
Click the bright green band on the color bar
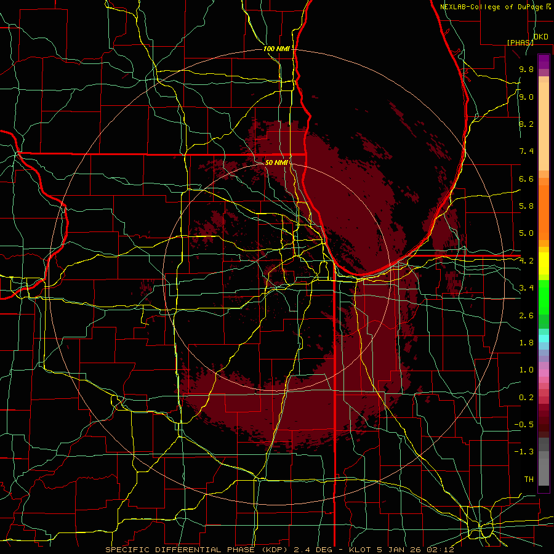[x=544, y=297]
